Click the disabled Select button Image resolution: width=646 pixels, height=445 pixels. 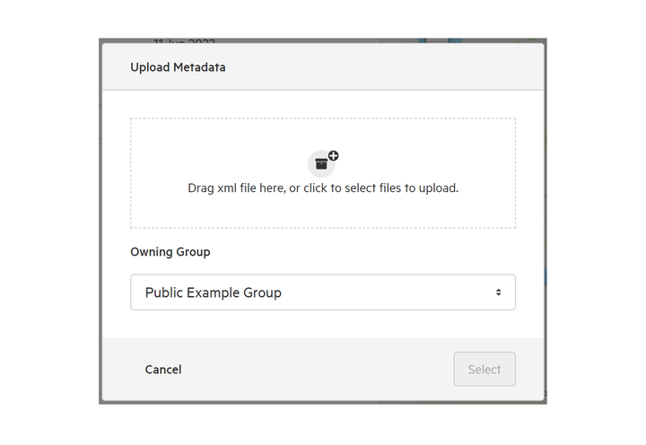coord(484,369)
